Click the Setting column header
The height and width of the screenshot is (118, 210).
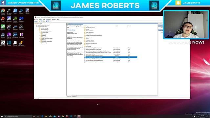86,26
